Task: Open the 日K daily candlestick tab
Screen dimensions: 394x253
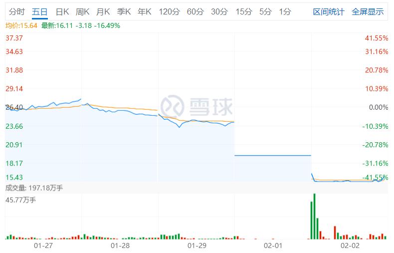Action: tap(62, 11)
